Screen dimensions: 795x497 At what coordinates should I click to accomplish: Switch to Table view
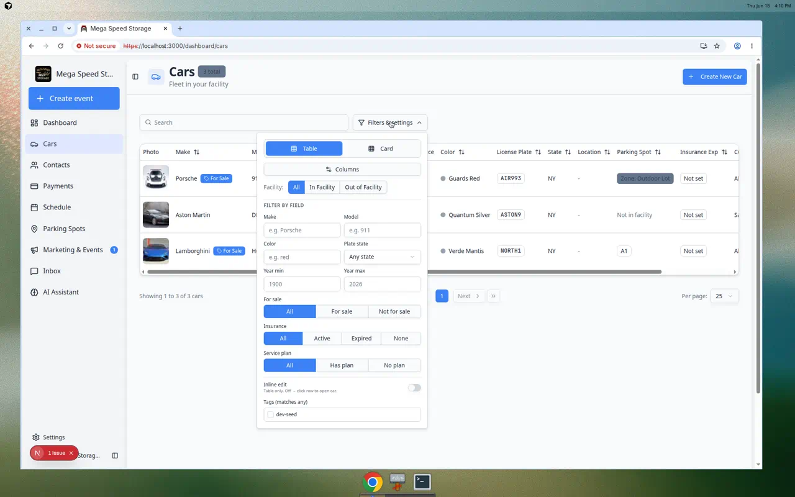click(304, 148)
